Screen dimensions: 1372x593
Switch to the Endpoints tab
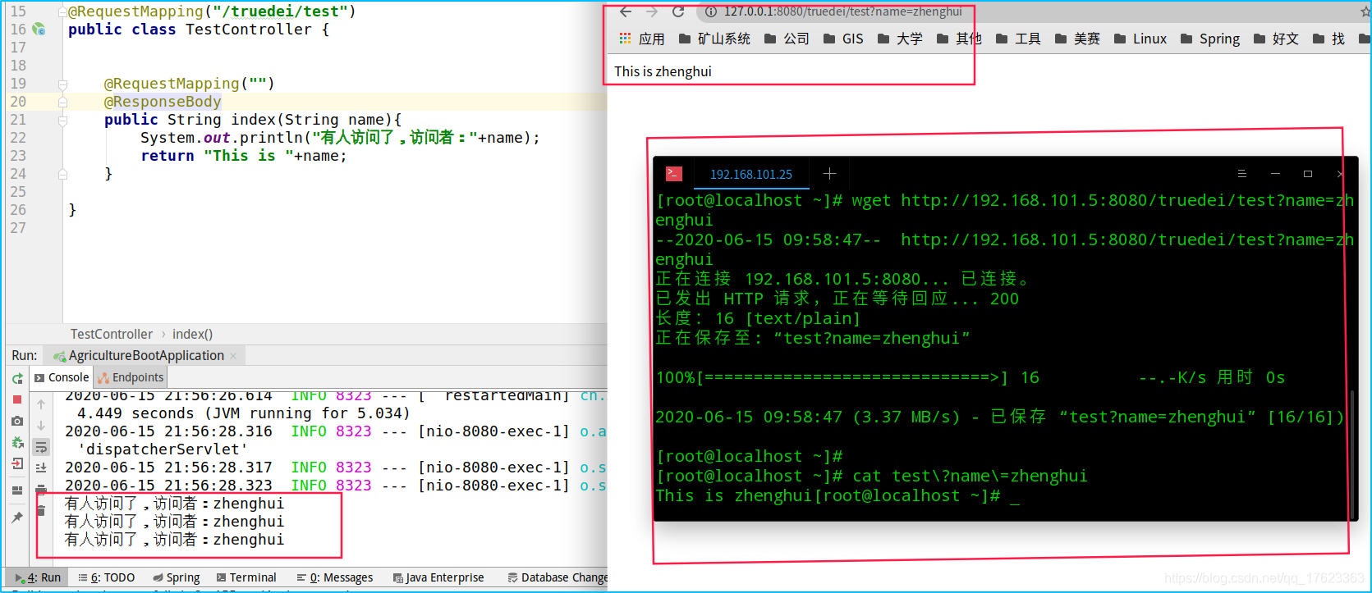coord(131,377)
